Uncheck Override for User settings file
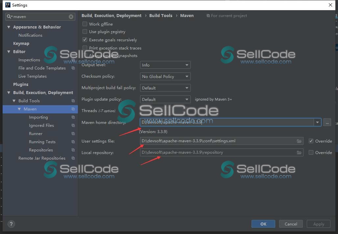This screenshot has width=338, height=234. [311, 141]
